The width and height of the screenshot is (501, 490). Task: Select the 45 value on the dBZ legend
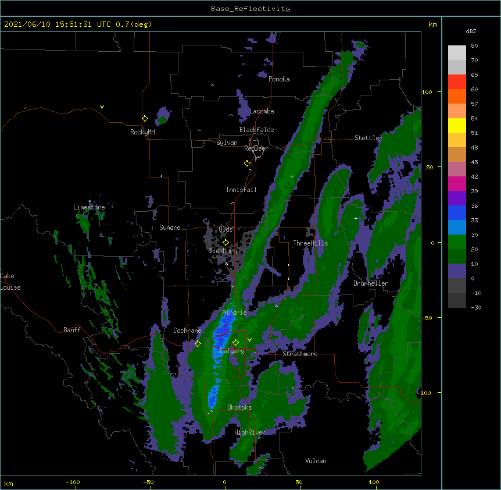[x=474, y=162]
